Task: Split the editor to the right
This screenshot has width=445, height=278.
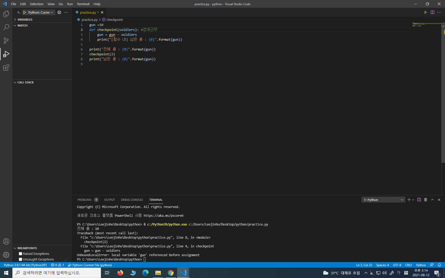Action: [x=432, y=12]
